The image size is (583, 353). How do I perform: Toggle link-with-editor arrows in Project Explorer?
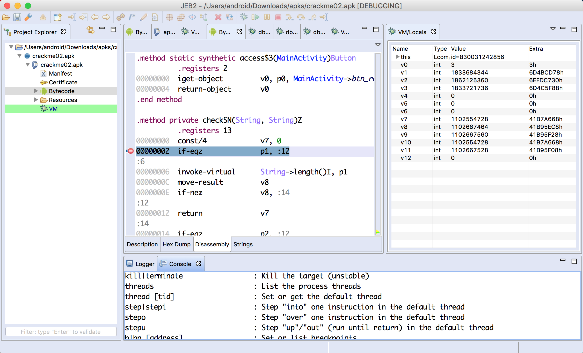(x=90, y=30)
